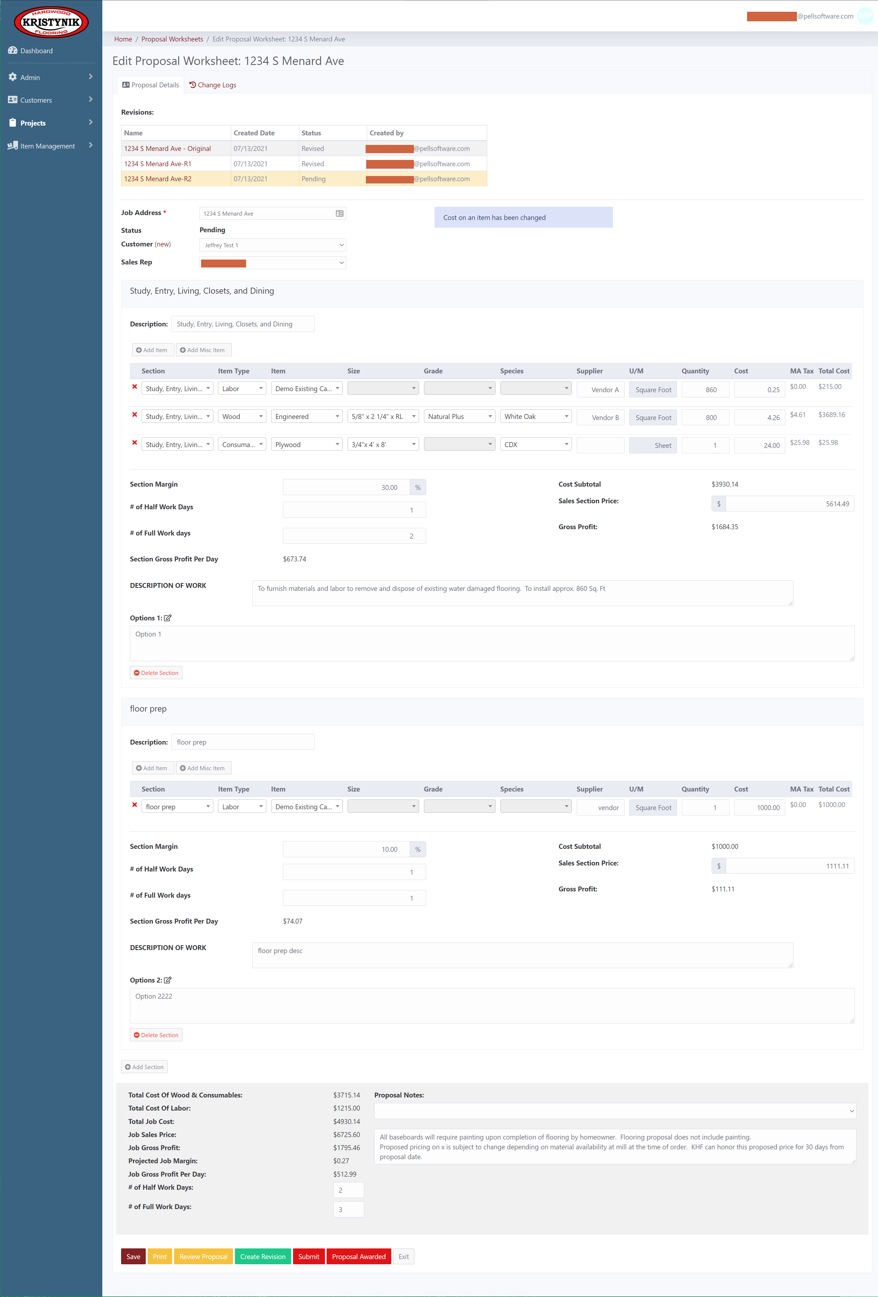Click the Section Margin field showing 30.00
Viewport: 878px width, 1297px height.
[346, 487]
